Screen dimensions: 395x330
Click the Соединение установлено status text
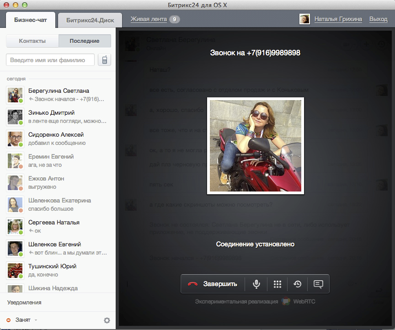pos(255,244)
